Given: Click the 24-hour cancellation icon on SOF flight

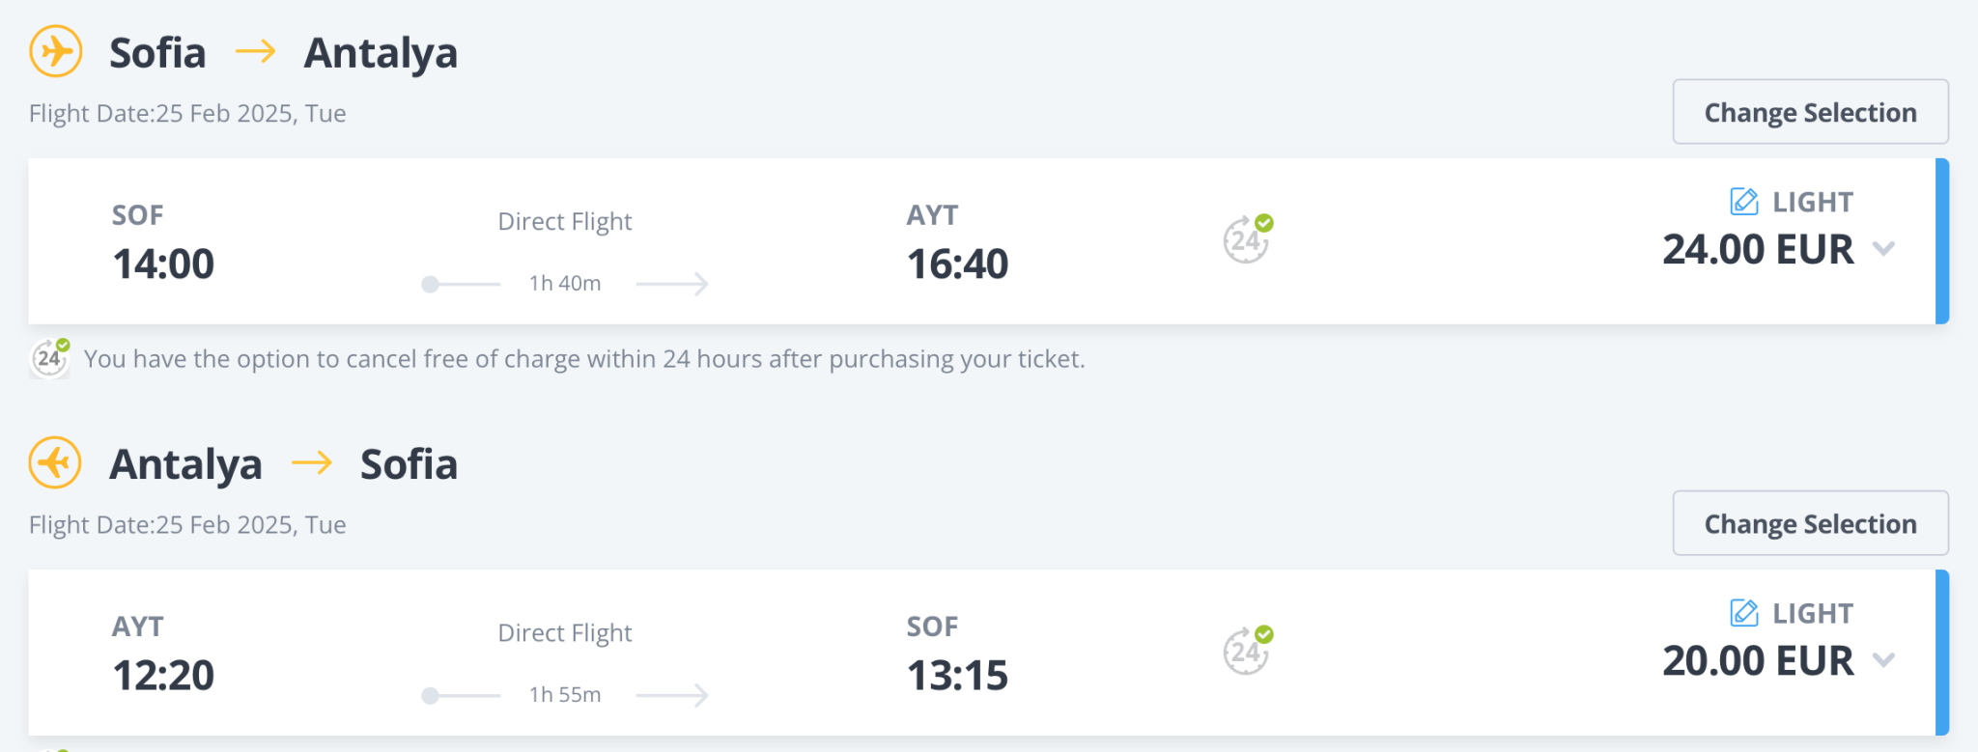Looking at the screenshot, I should point(1247,239).
